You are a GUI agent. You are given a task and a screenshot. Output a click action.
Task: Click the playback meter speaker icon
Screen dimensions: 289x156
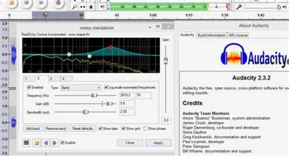(102, 7)
